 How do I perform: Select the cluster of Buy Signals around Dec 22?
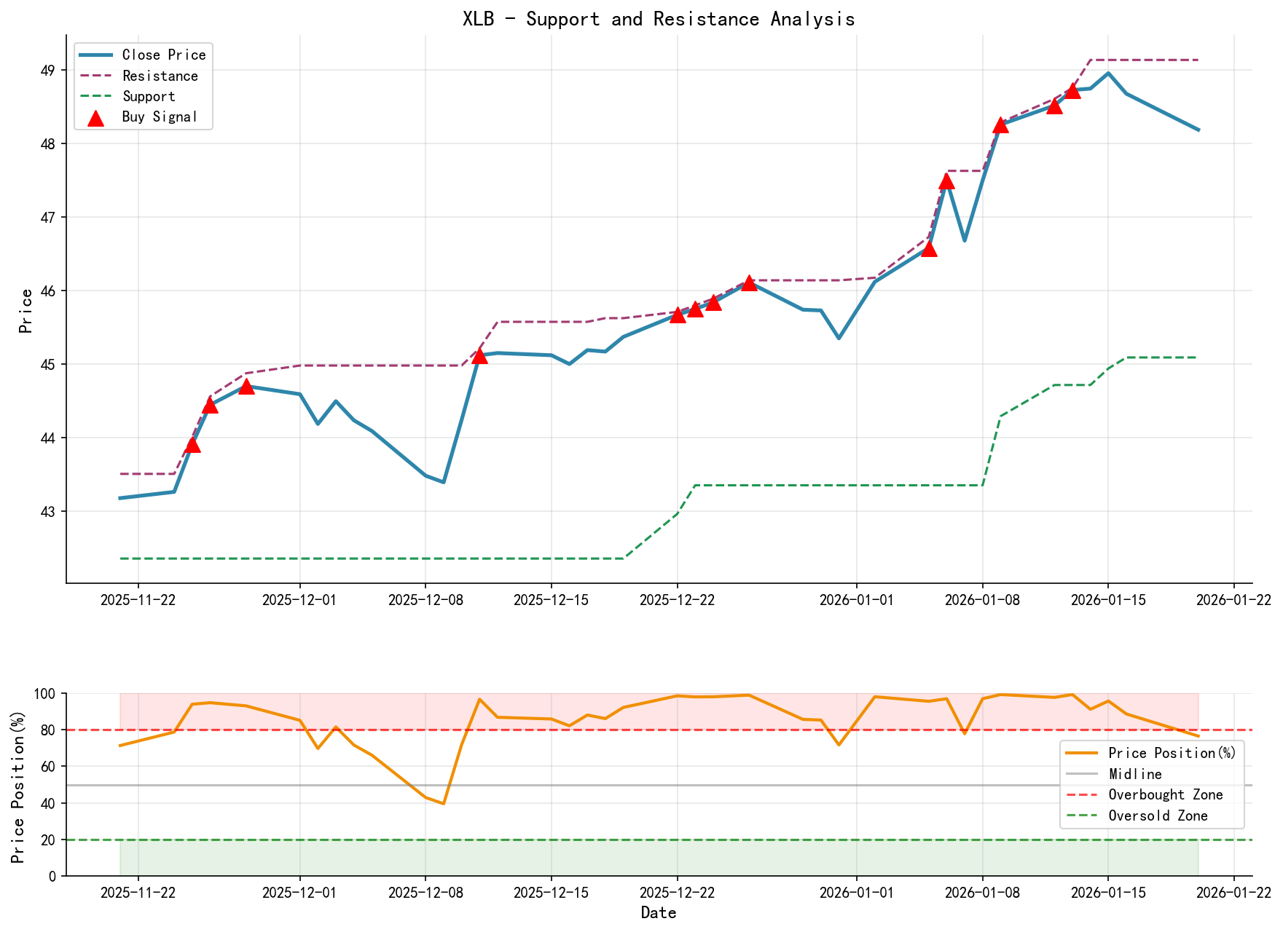(x=694, y=309)
